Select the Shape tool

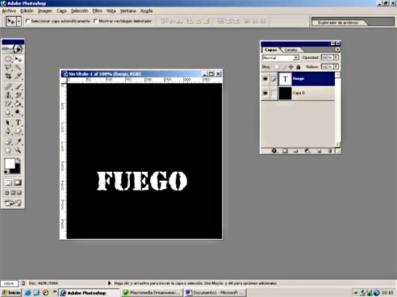pyautogui.click(x=18, y=132)
